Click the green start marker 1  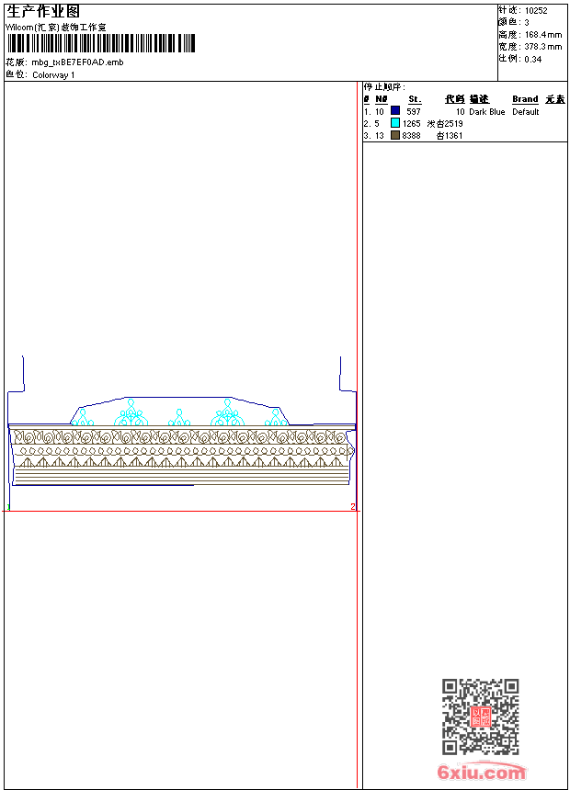8,507
